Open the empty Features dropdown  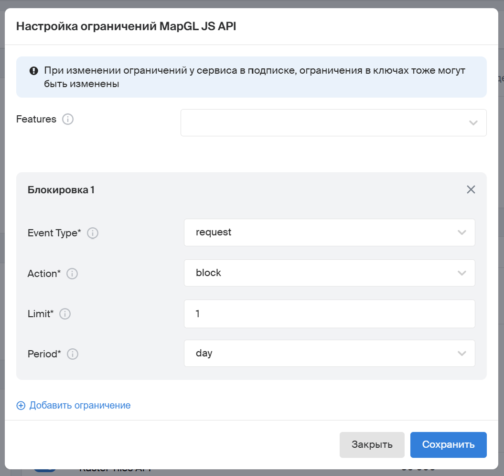325,122
